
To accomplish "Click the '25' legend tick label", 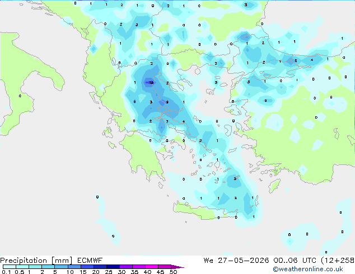I will pos(109,272).
